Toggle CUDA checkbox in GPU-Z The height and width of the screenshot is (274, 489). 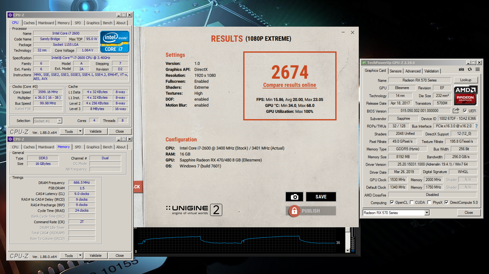pos(412,203)
